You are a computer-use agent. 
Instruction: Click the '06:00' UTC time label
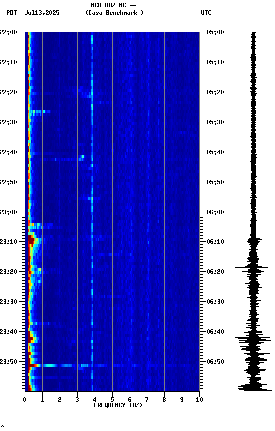215,212
